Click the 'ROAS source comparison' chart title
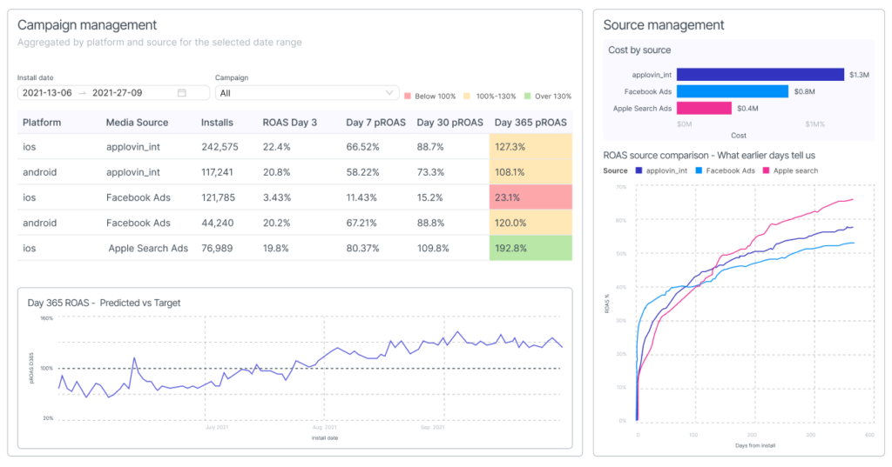The image size is (892, 467). pos(709,155)
